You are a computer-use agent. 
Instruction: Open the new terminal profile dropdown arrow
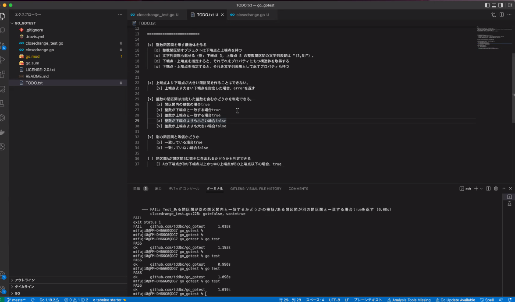point(481,189)
